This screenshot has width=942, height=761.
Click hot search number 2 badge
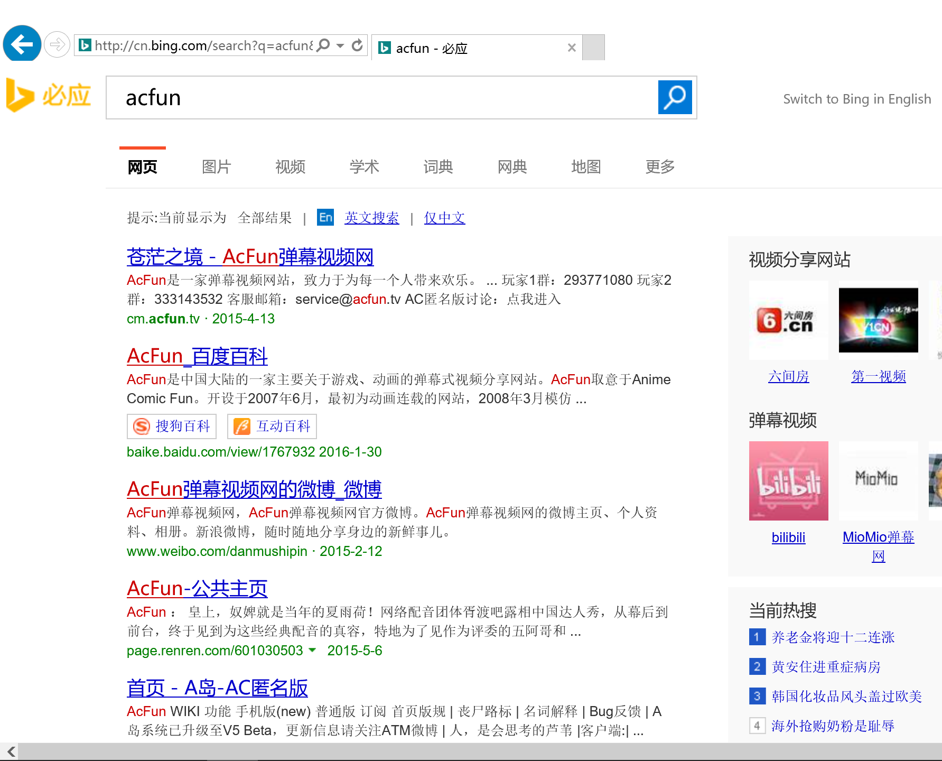tap(757, 666)
